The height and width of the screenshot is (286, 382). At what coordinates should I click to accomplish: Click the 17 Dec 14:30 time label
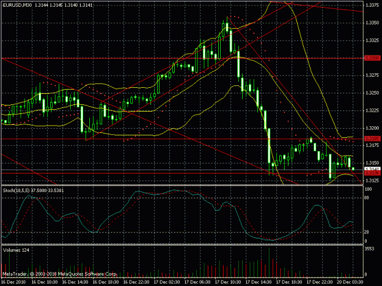coord(259,282)
